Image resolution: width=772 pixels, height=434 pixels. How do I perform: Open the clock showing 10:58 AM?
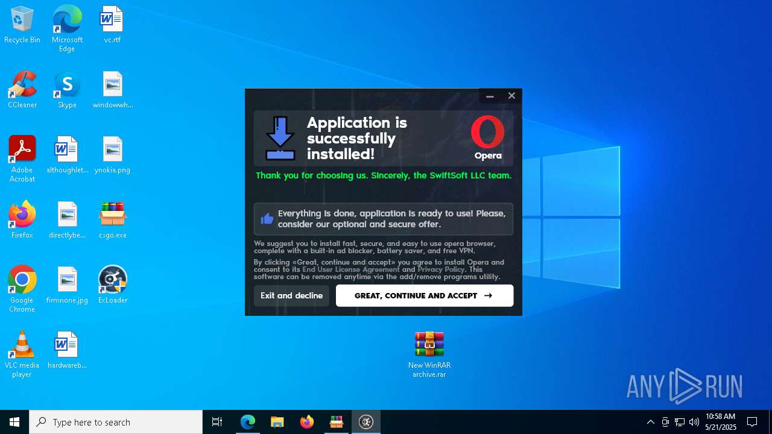[x=721, y=422]
